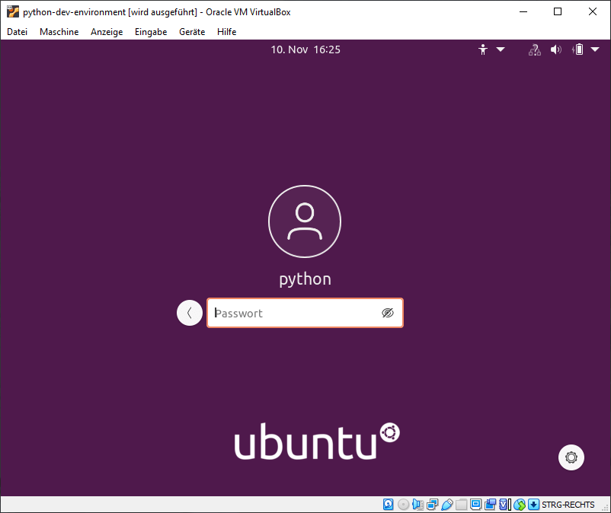611x513 pixels.
Task: Click the USB devices status icon
Action: click(447, 504)
